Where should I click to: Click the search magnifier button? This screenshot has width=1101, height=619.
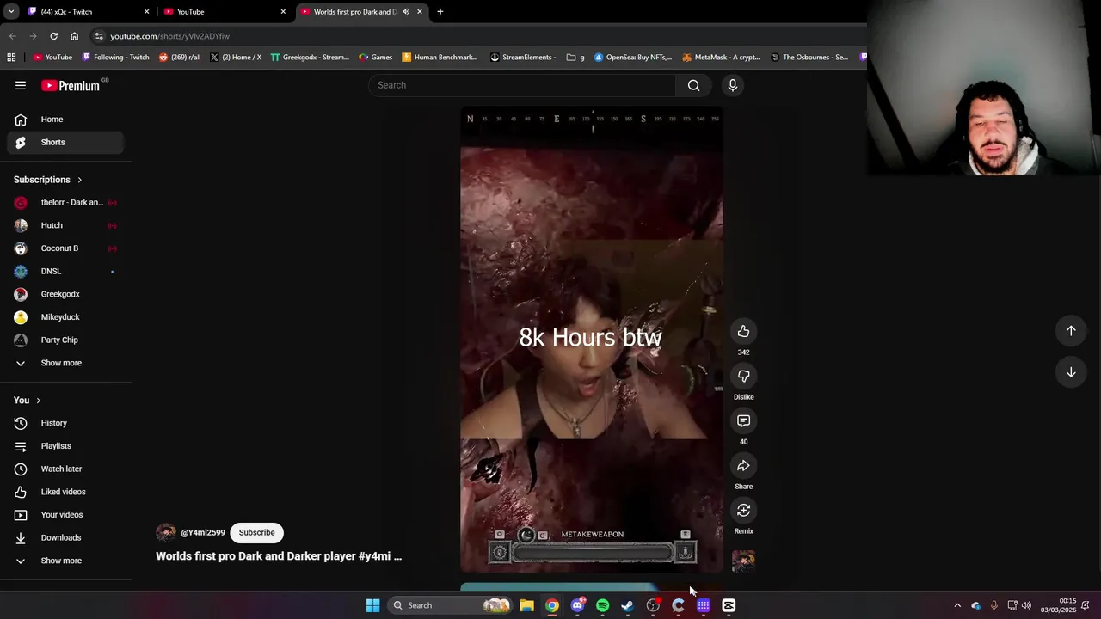693,85
